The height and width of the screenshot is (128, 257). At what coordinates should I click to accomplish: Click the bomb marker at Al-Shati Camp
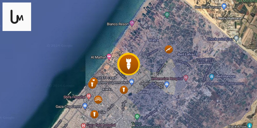pos(92,84)
